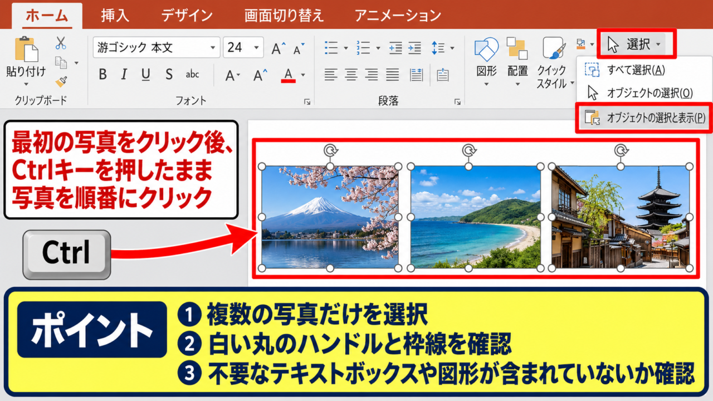The image size is (713, 401).
Task: Open the 段落 group dialog launcher
Action: pos(457,102)
